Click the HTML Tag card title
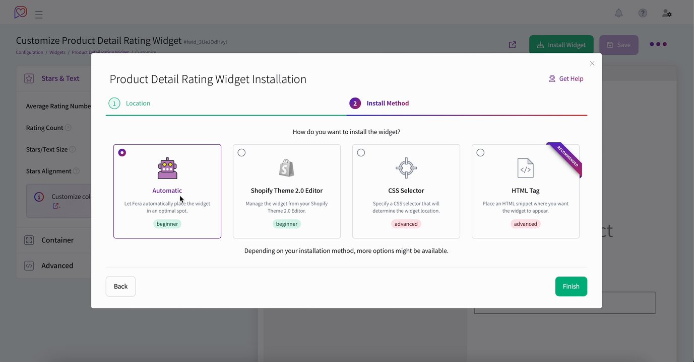Viewport: 694px width, 362px height. click(x=526, y=191)
